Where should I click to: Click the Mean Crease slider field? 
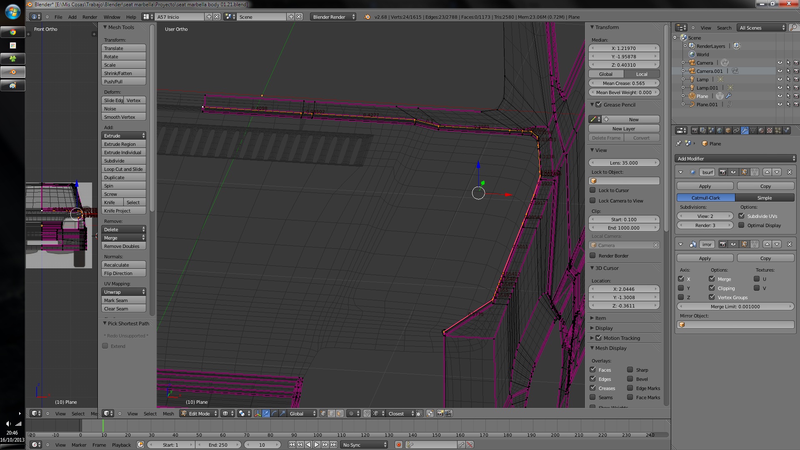pyautogui.click(x=624, y=83)
